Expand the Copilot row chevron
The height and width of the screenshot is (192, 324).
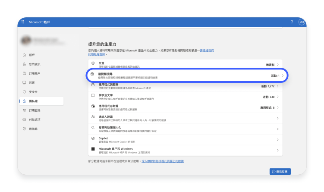[x=278, y=140]
